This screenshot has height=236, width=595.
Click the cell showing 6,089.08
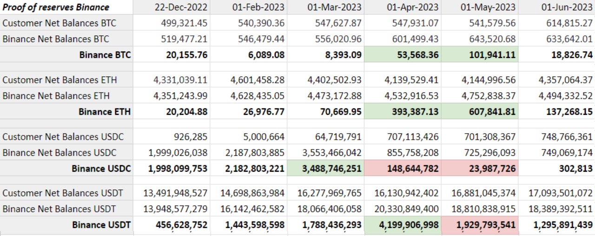click(248, 55)
